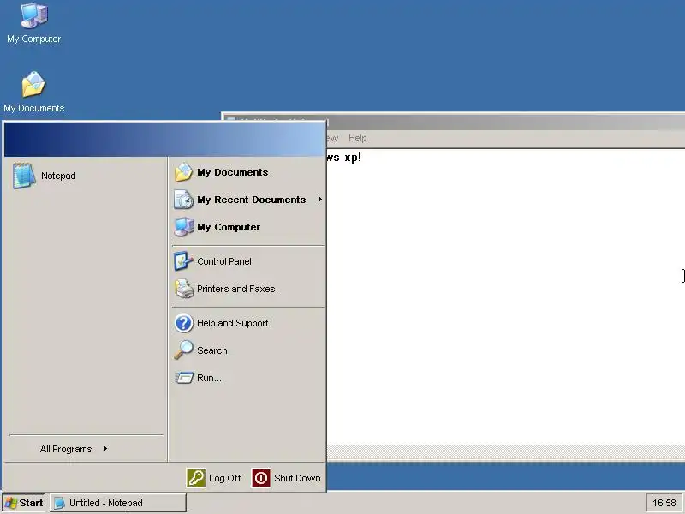
Task: Switch to Untitled - Notepad taskbar button
Action: pyautogui.click(x=118, y=503)
